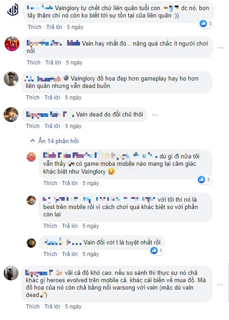
Task: Open options dots next to "Vain hay nhất đó" comment
Action: (221, 48)
